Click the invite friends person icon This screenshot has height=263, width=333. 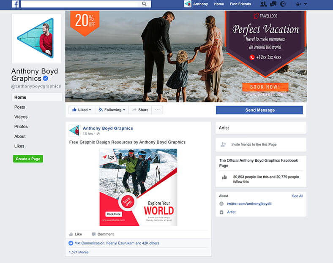coord(223,144)
